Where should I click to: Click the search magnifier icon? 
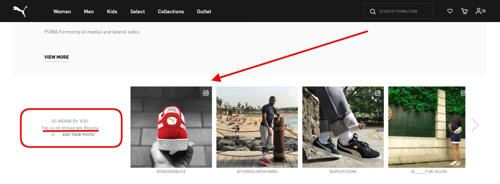373,11
